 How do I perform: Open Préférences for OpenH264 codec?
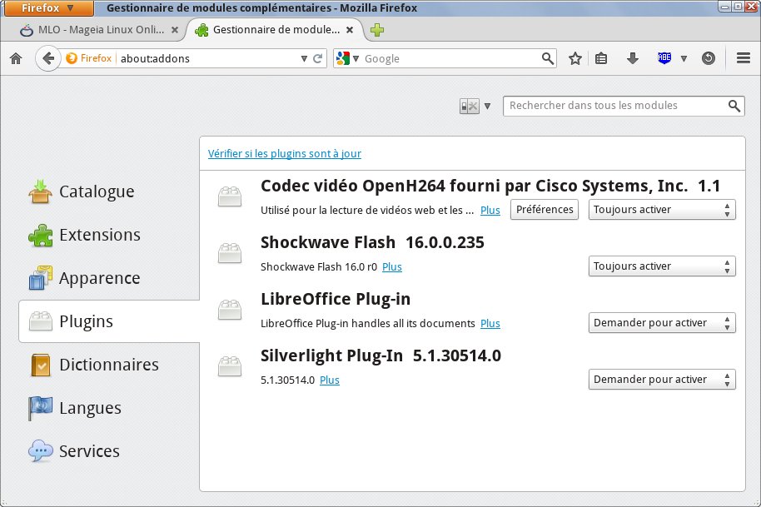(x=545, y=210)
